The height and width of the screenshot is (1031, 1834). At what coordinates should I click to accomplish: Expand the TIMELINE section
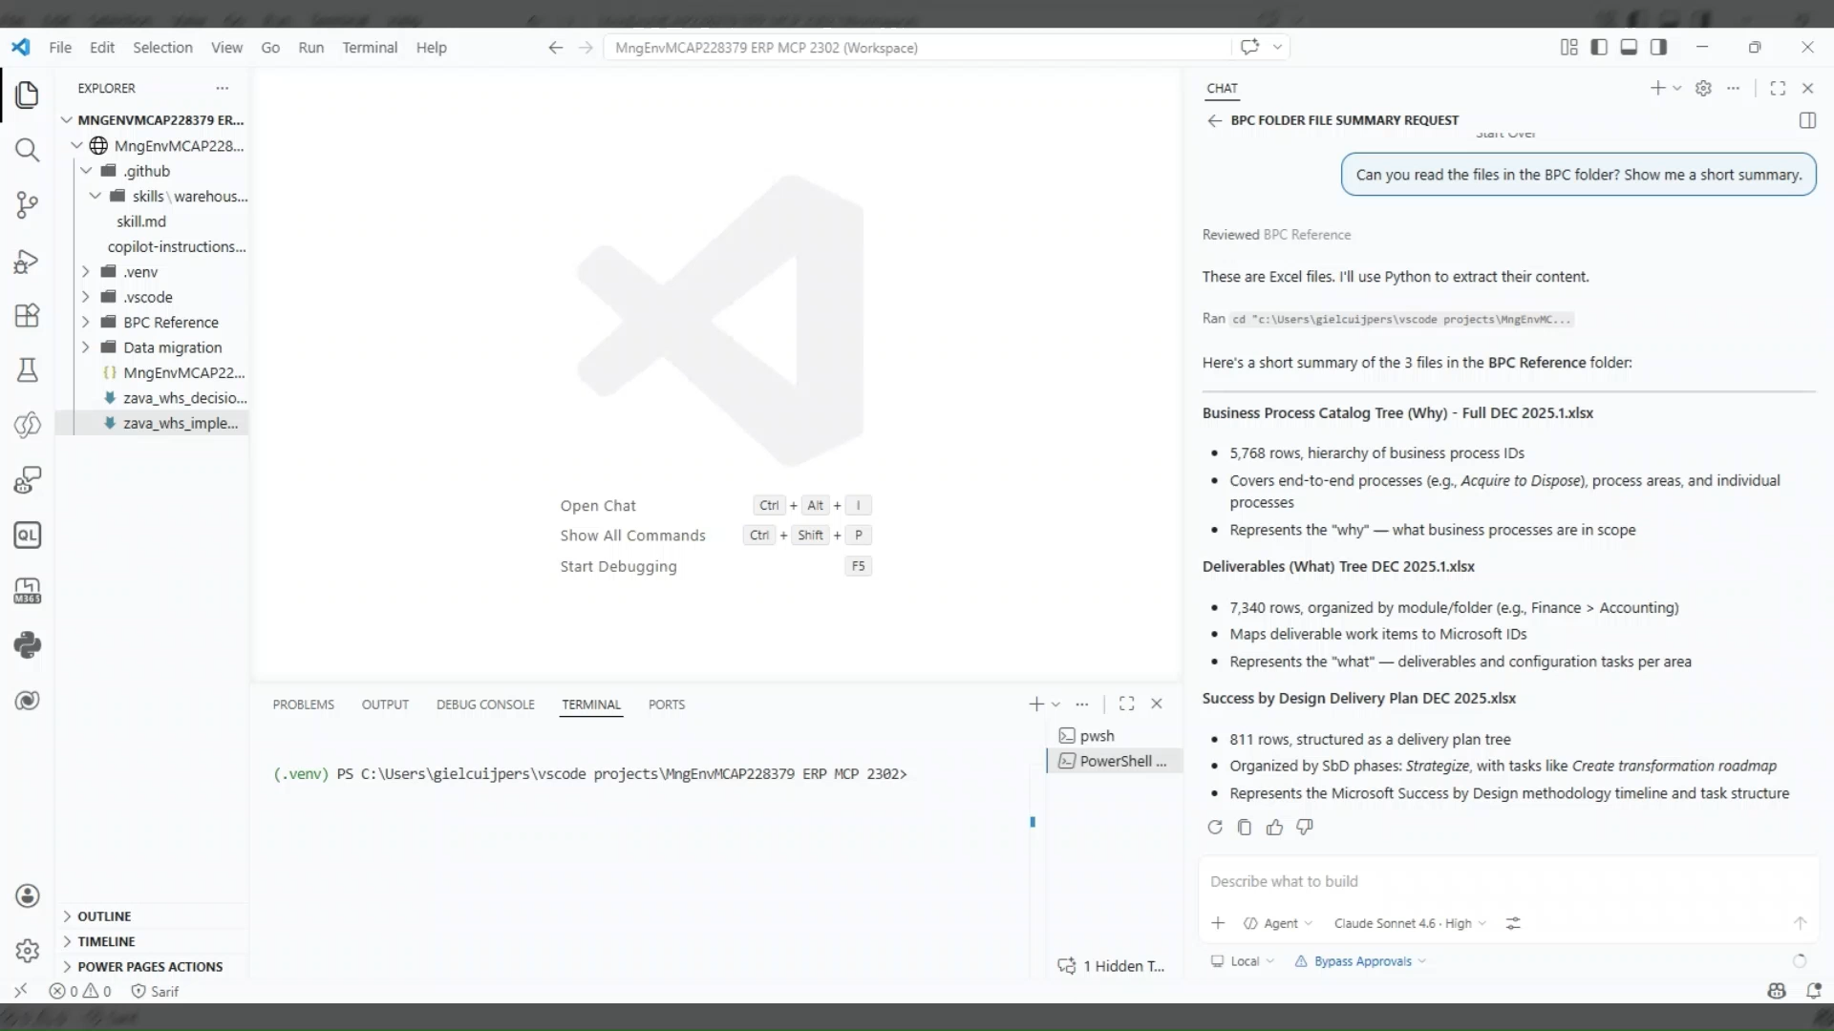click(153, 941)
